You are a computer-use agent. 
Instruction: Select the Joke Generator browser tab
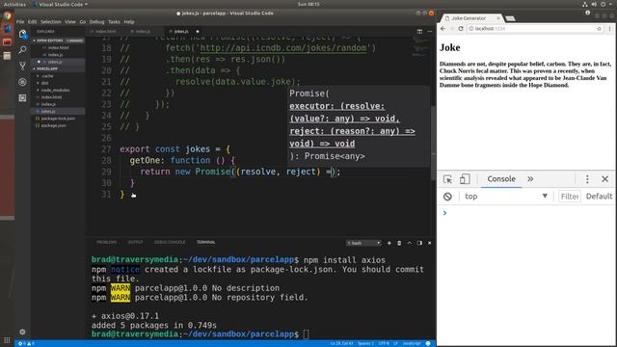tap(472, 18)
